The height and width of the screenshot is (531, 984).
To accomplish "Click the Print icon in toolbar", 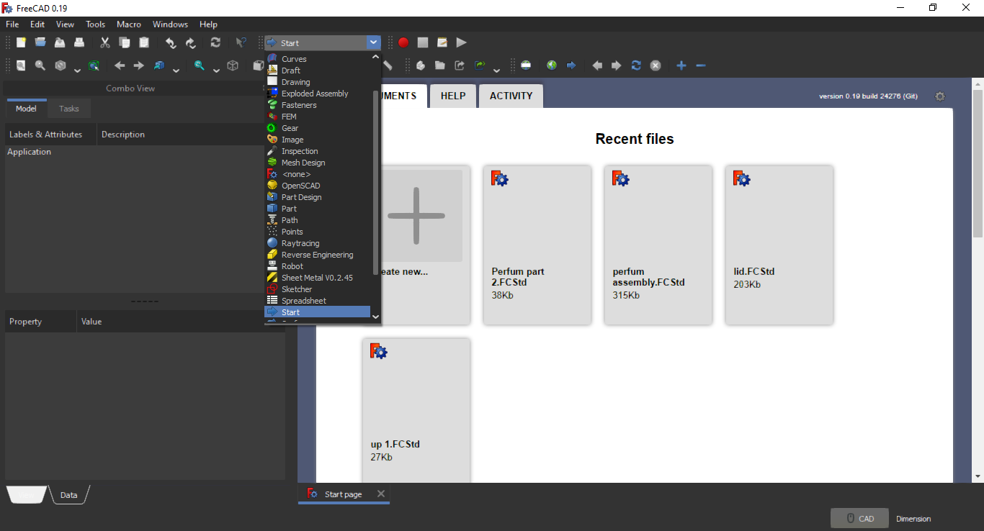I will [79, 42].
